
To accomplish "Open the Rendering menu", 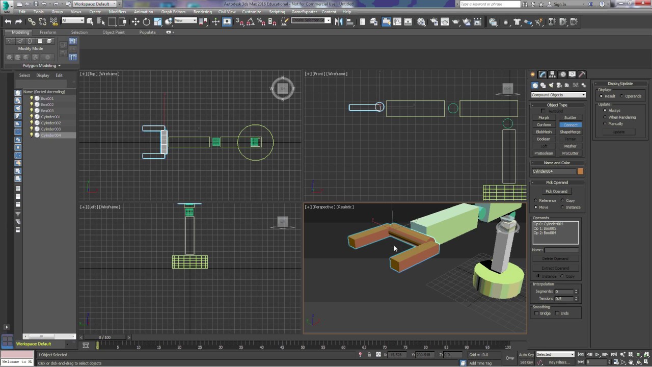I will click(202, 12).
